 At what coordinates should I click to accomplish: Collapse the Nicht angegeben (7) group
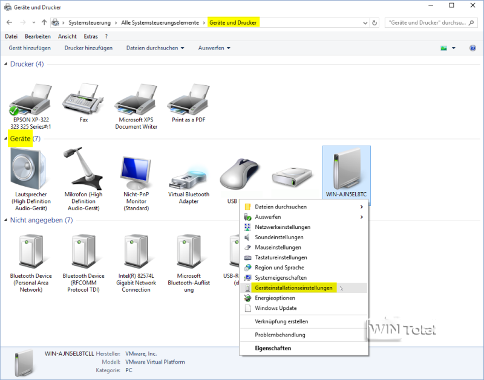[5, 220]
